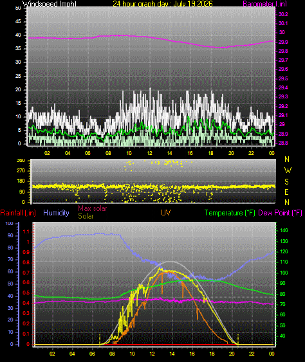Click the '120' temperature scale value

click(x=284, y=251)
